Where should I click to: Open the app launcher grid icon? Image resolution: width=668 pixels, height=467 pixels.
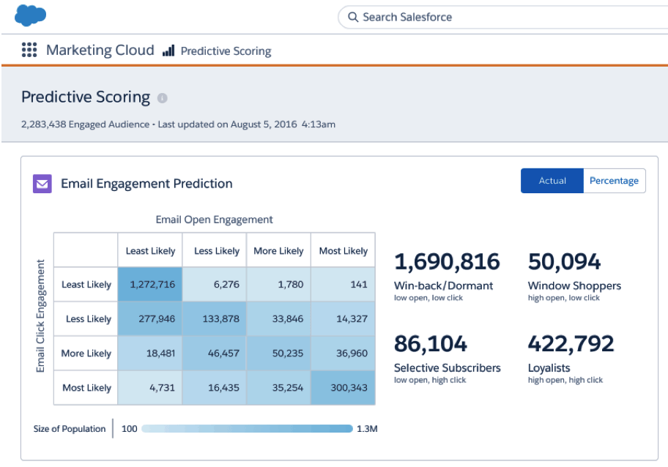(x=29, y=51)
